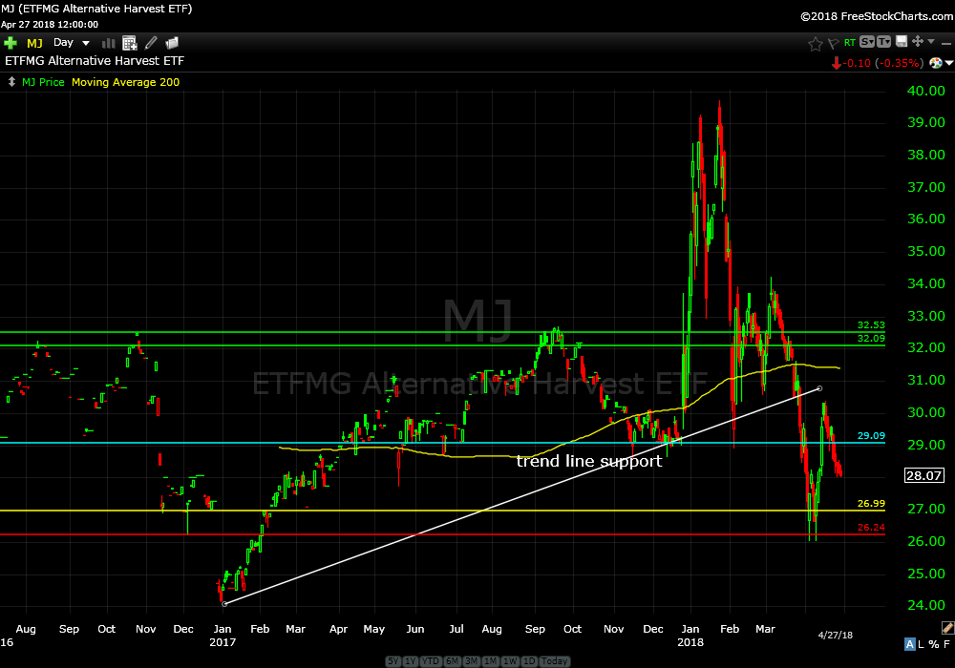Open the T dropdown menu
This screenshot has height=668, width=955.
pos(882,42)
